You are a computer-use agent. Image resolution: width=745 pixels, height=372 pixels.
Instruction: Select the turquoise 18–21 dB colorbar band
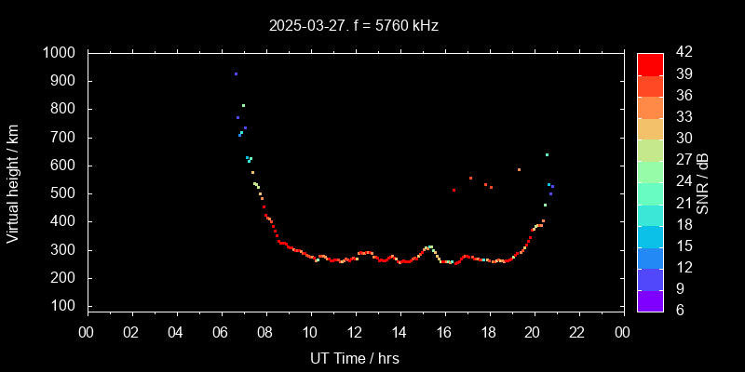650,214
